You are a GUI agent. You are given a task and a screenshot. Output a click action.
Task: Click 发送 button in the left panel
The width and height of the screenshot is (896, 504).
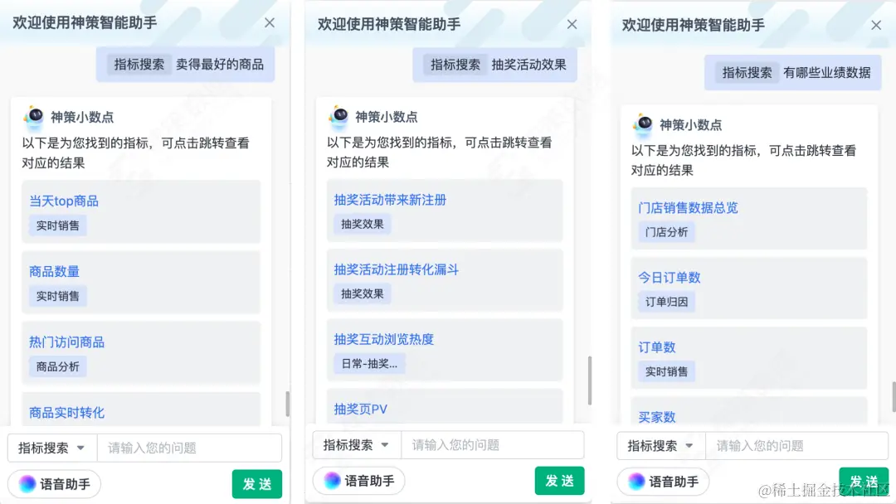(257, 484)
